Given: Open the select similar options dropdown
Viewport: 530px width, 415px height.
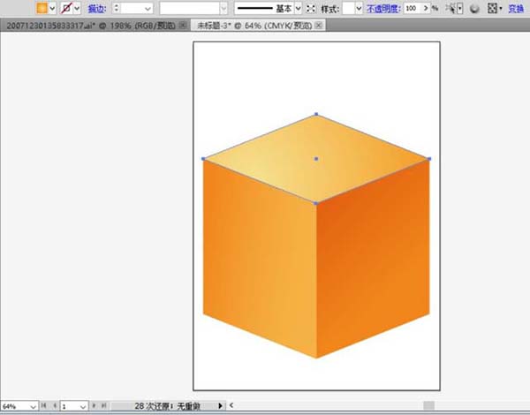Looking at the screenshot, I should pyautogui.click(x=460, y=8).
